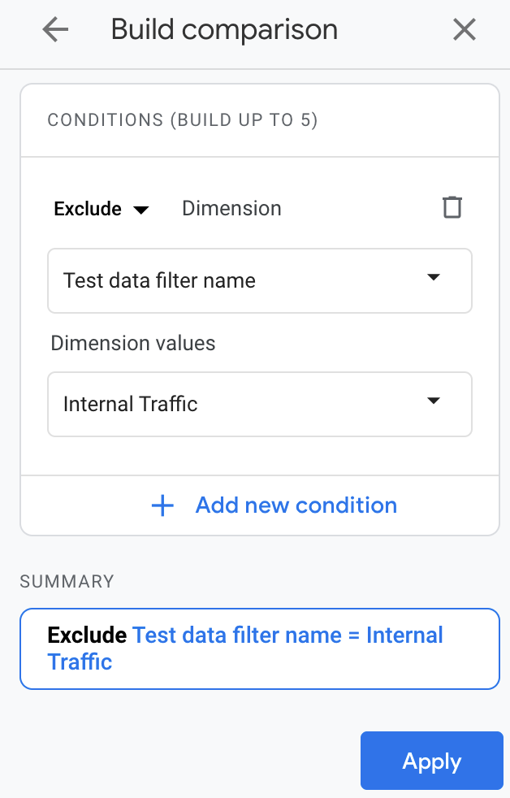Click the Build comparison title
The image size is (510, 798).
224,29
